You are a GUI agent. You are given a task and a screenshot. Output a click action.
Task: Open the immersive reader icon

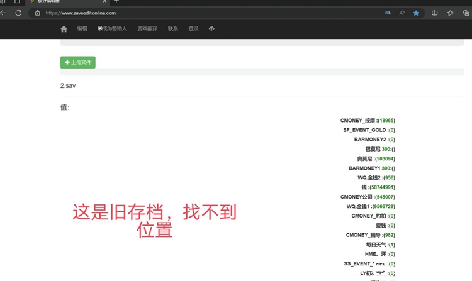click(388, 13)
